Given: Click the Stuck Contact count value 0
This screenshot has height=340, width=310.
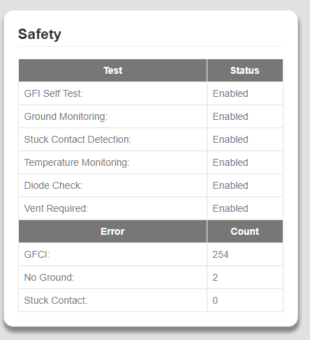Looking at the screenshot, I should point(215,300).
